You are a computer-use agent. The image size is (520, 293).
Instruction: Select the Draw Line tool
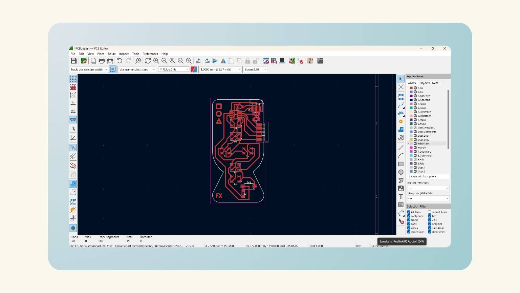click(x=401, y=148)
